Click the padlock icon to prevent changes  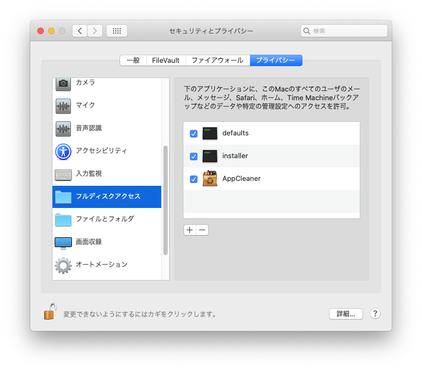point(50,312)
